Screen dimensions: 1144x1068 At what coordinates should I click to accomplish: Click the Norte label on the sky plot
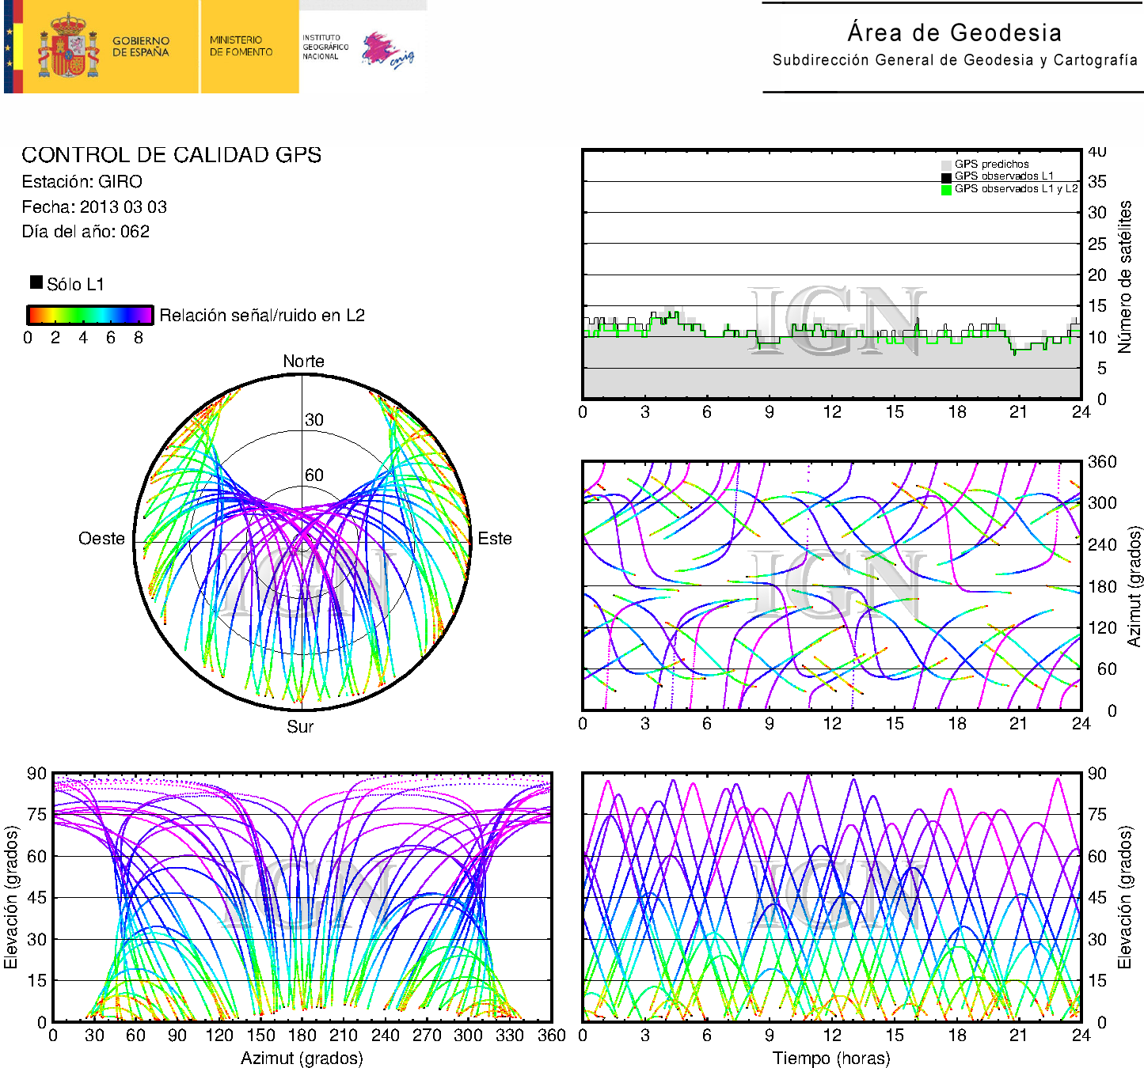click(303, 362)
